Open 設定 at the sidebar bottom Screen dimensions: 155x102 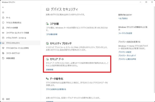coord(8,99)
